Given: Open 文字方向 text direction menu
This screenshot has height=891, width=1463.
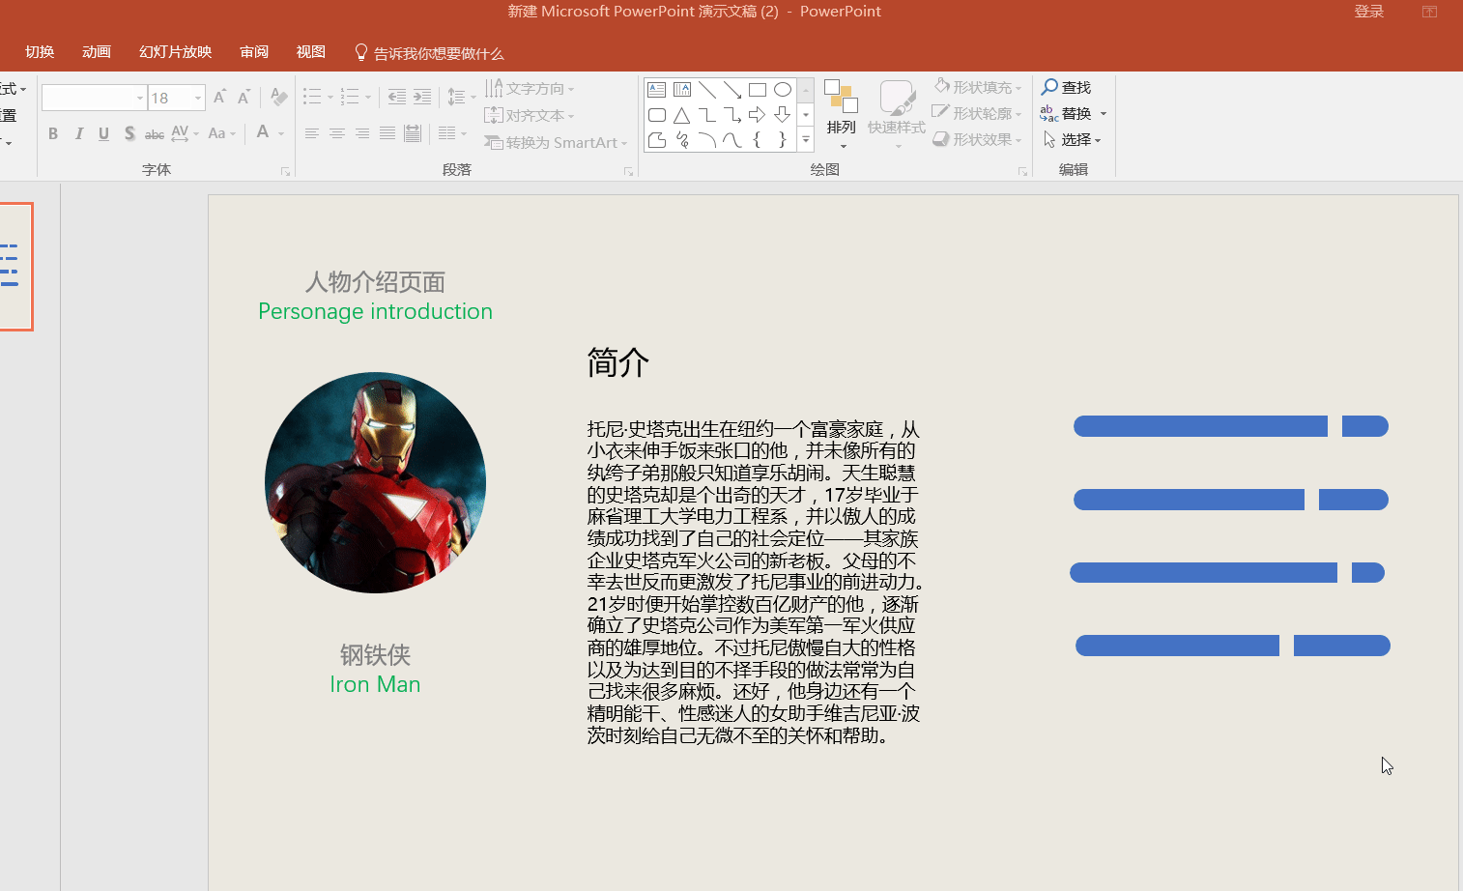Looking at the screenshot, I should pyautogui.click(x=530, y=89).
